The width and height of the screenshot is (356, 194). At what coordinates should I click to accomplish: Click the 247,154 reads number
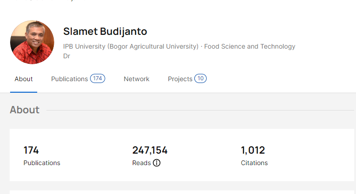[x=150, y=150]
